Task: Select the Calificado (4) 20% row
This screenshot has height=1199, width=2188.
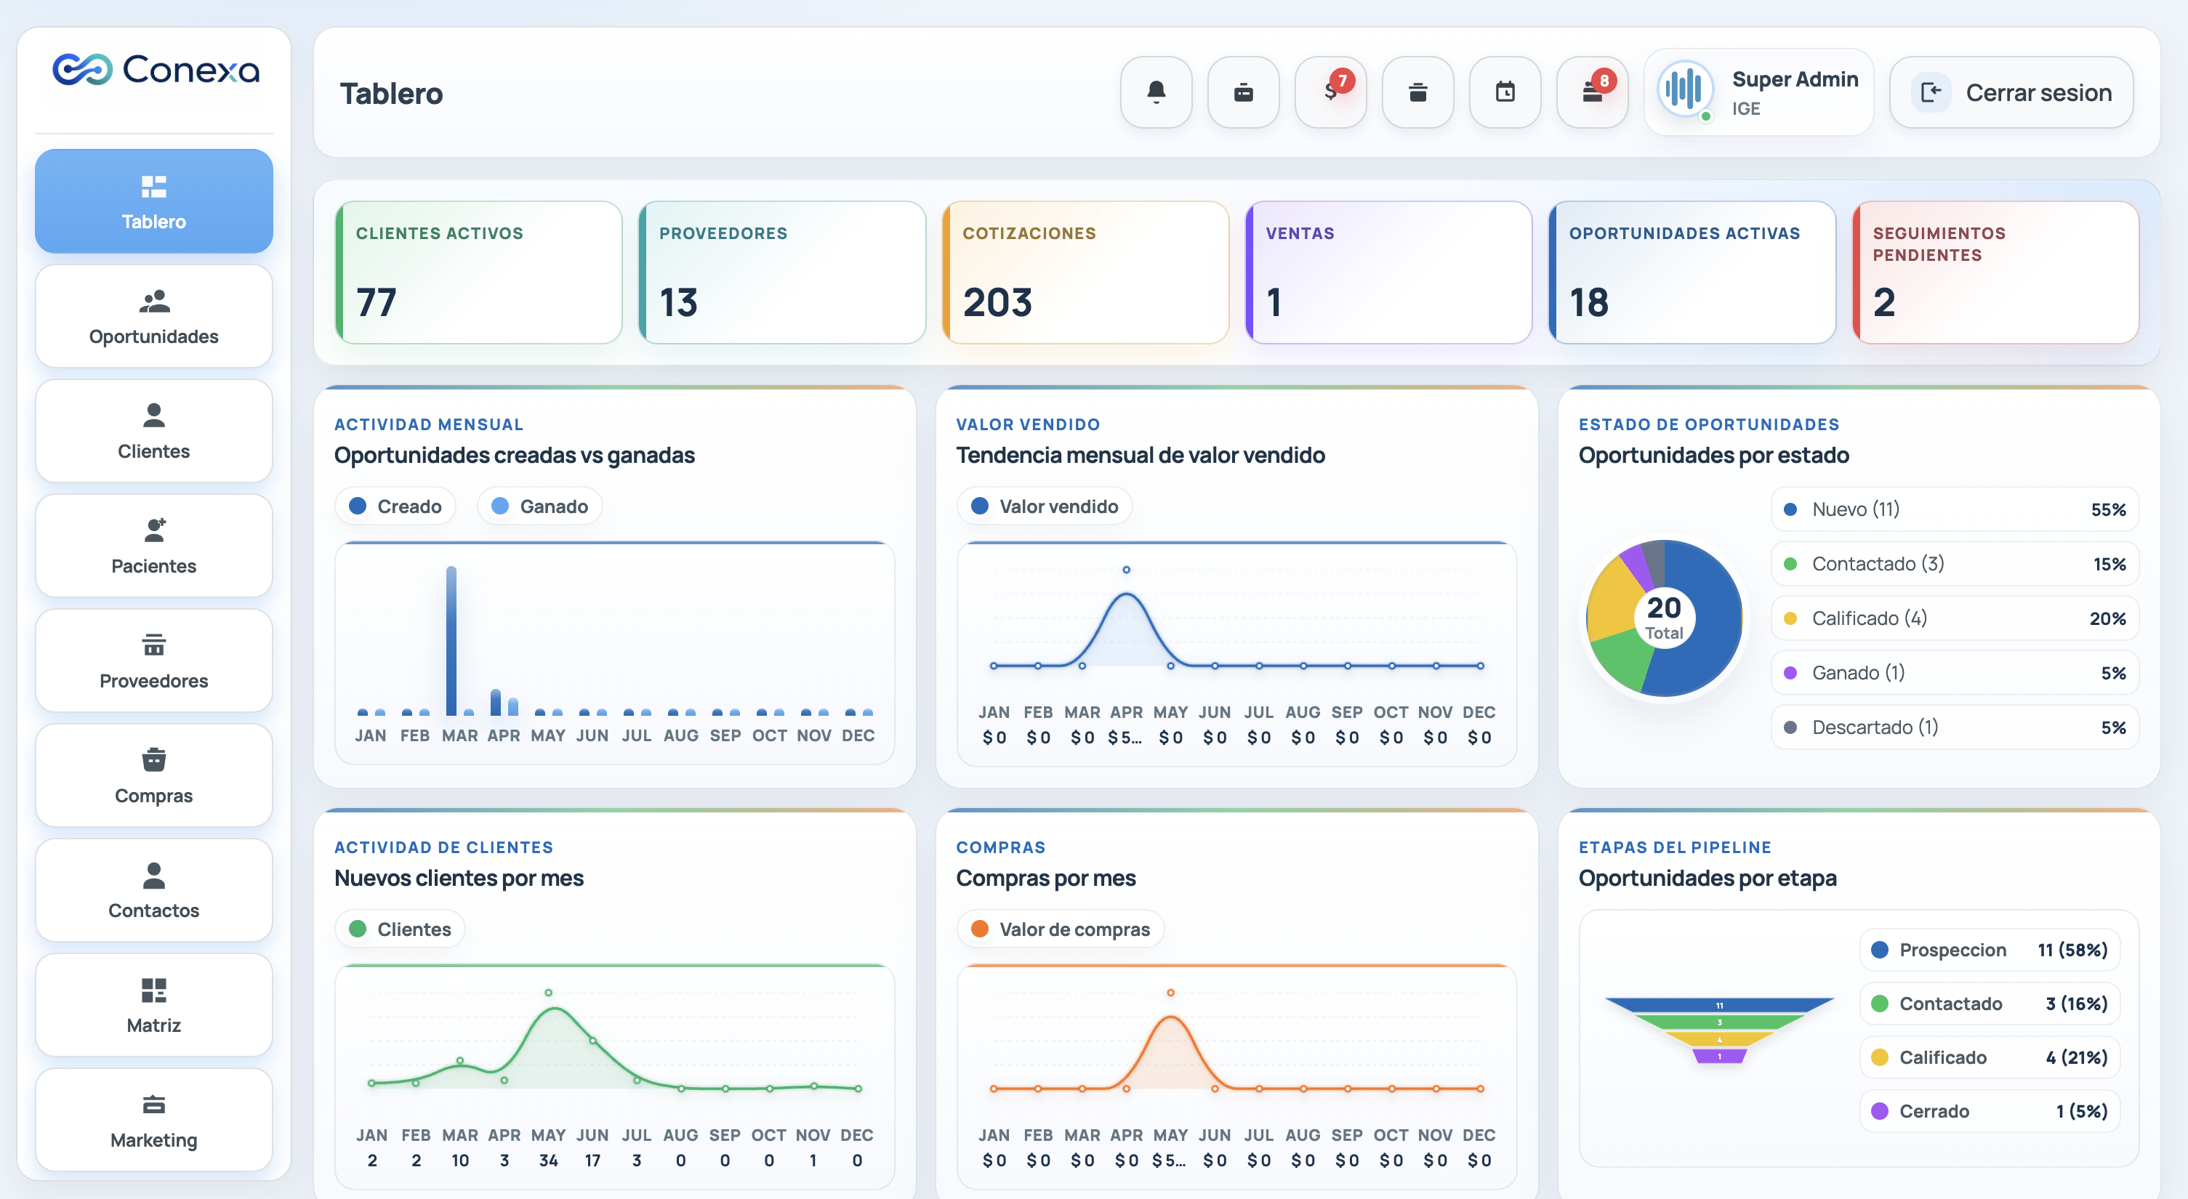Action: click(1955, 618)
